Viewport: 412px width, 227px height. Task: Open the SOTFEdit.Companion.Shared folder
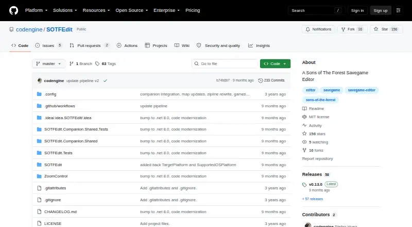pos(71,141)
